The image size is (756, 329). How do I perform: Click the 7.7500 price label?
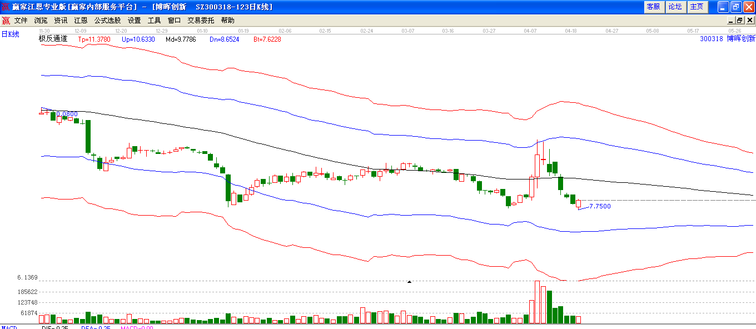coord(600,206)
